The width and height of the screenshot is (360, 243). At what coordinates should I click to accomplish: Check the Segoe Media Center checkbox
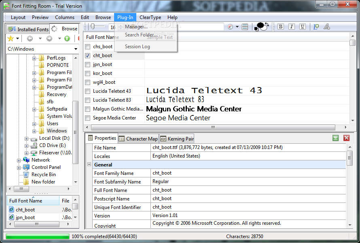[87, 118]
